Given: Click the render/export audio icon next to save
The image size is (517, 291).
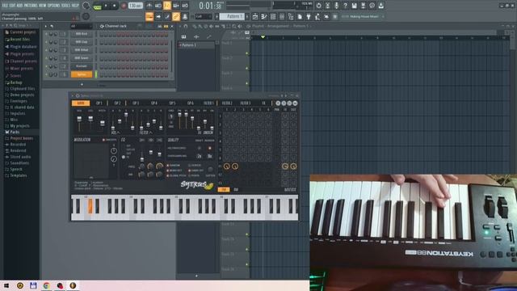Looking at the screenshot, I should coord(363,6).
